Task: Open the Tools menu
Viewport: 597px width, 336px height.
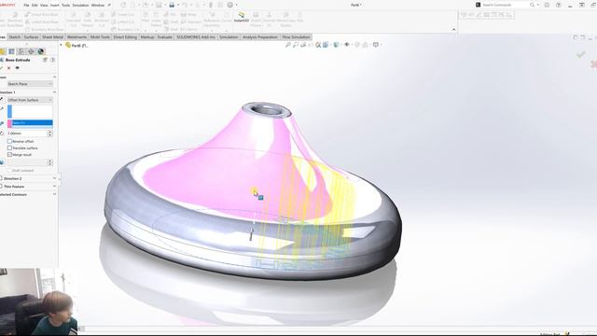Action: click(66, 6)
